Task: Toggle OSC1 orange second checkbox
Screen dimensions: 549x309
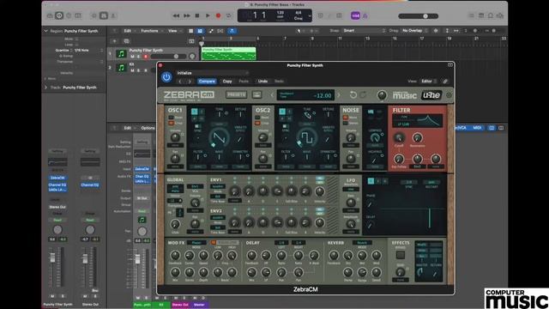Action: click(172, 124)
